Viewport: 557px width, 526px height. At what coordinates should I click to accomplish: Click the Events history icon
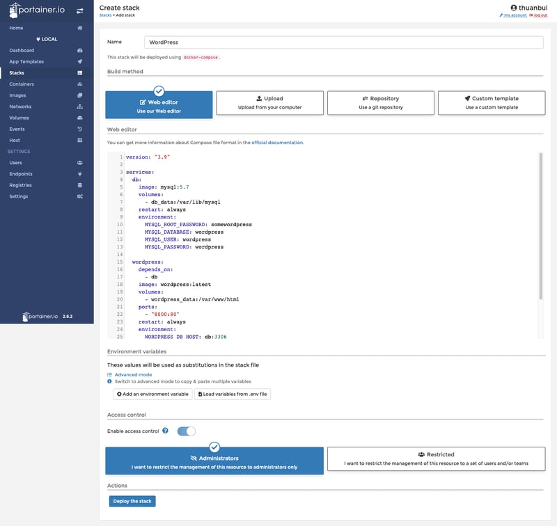coord(80,129)
